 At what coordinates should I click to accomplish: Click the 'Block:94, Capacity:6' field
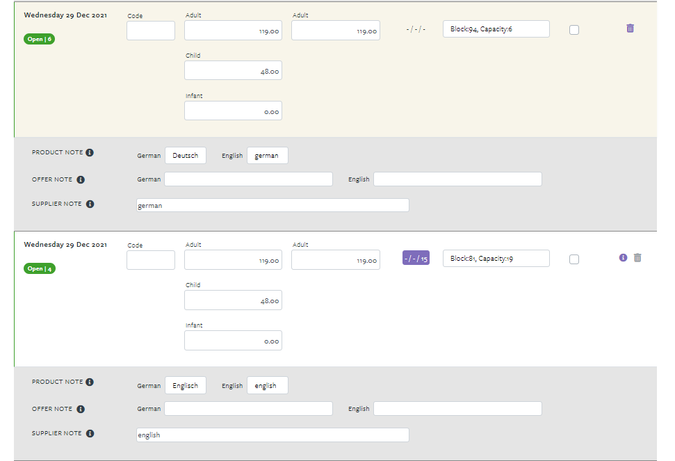tap(496, 29)
